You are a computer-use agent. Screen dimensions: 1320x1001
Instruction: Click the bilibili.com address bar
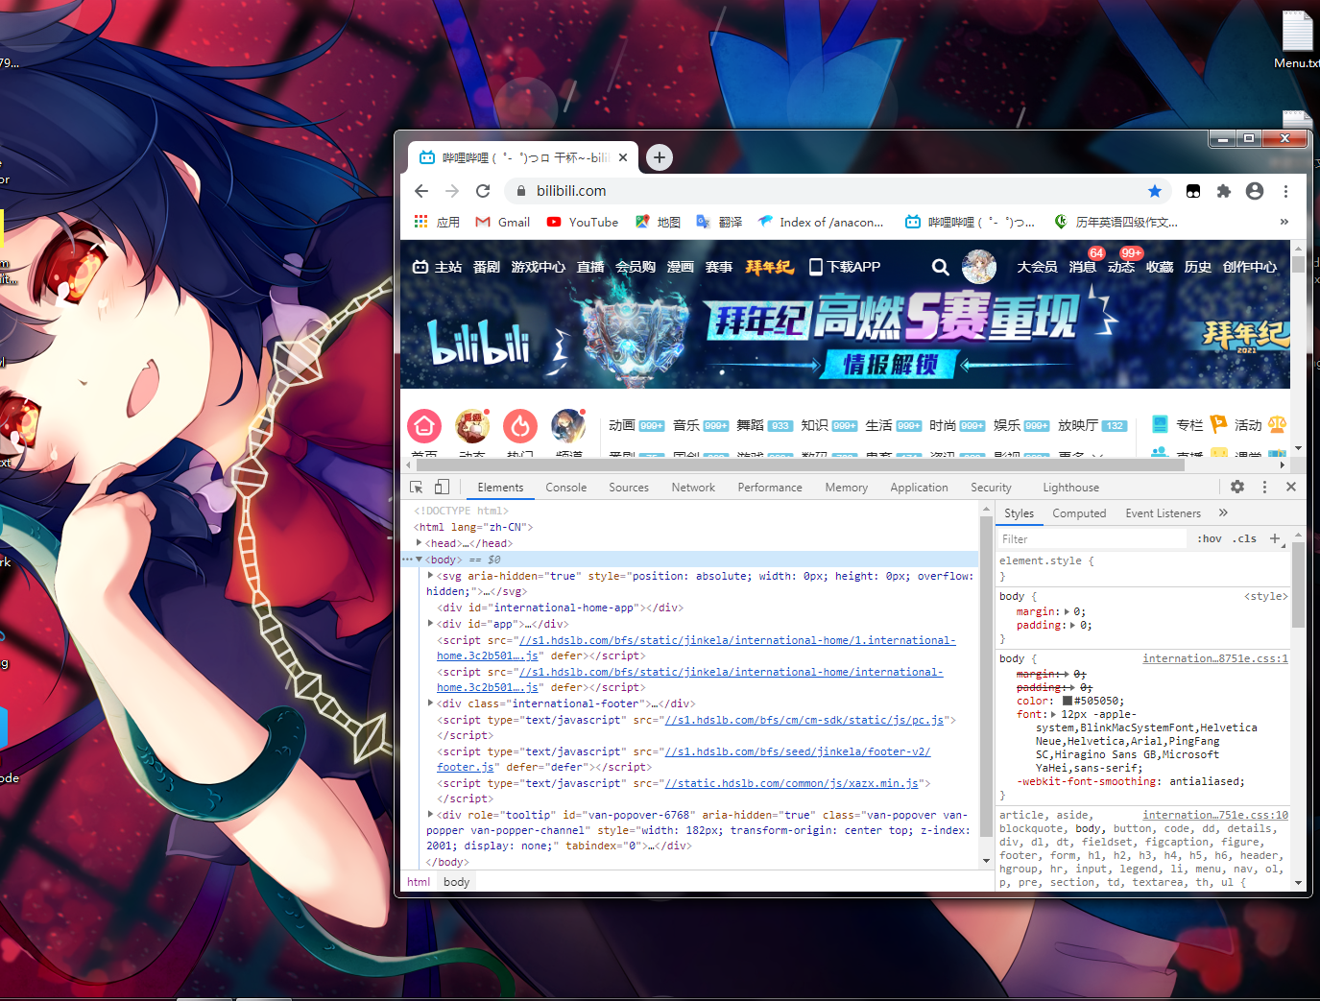point(835,191)
